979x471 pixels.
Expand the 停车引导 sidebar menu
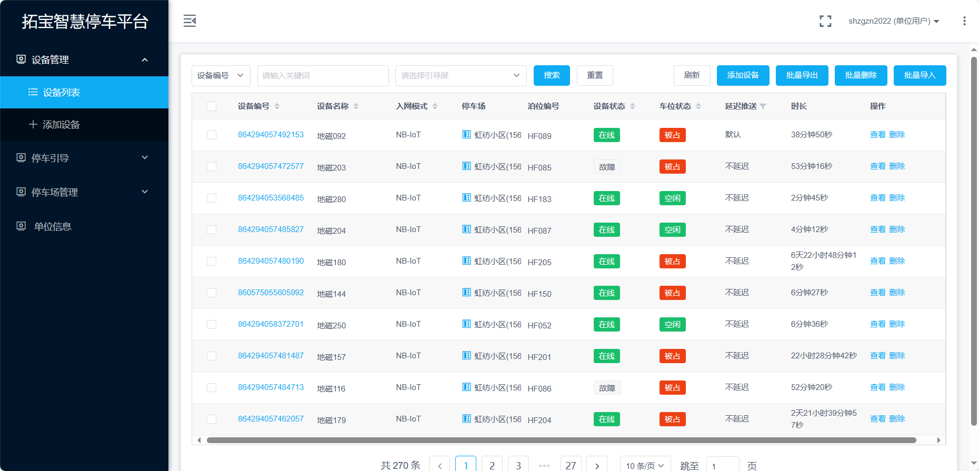click(84, 158)
